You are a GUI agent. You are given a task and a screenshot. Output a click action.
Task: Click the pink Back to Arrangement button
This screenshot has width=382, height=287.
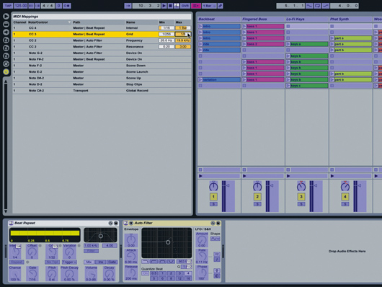coord(196,6)
